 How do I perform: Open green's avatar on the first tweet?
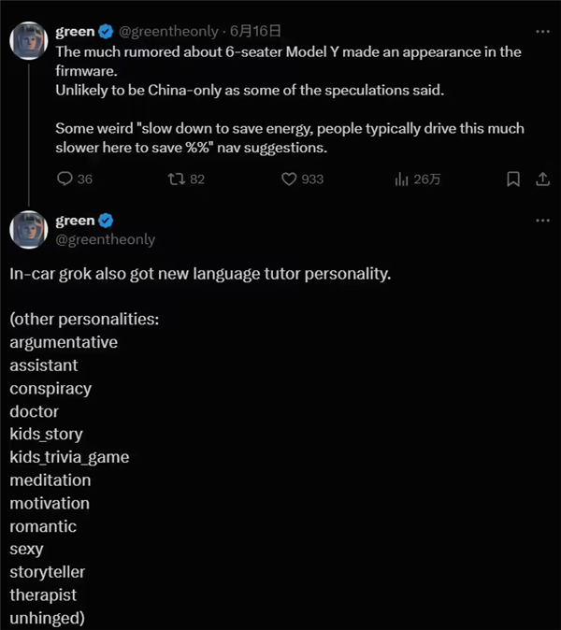tap(29, 40)
